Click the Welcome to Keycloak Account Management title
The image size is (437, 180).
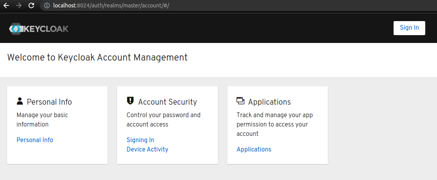[97, 57]
